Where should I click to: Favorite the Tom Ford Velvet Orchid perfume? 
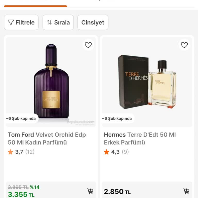coord(88,45)
